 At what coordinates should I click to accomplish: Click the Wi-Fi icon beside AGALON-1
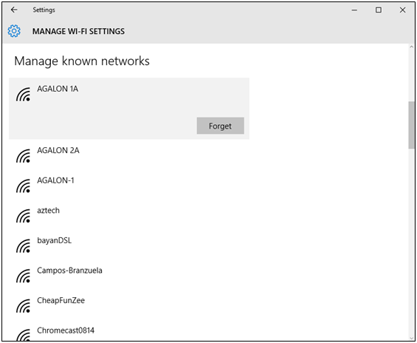[x=23, y=186]
